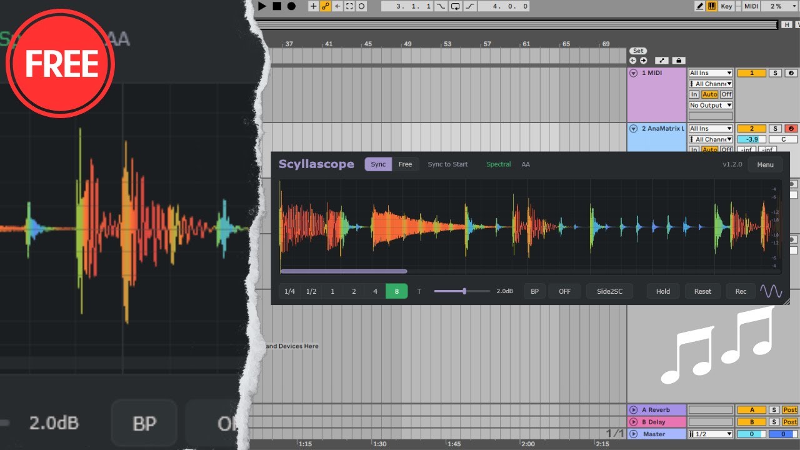Click the Reset button in Scyllascope
This screenshot has height=450, width=800.
pyautogui.click(x=702, y=291)
